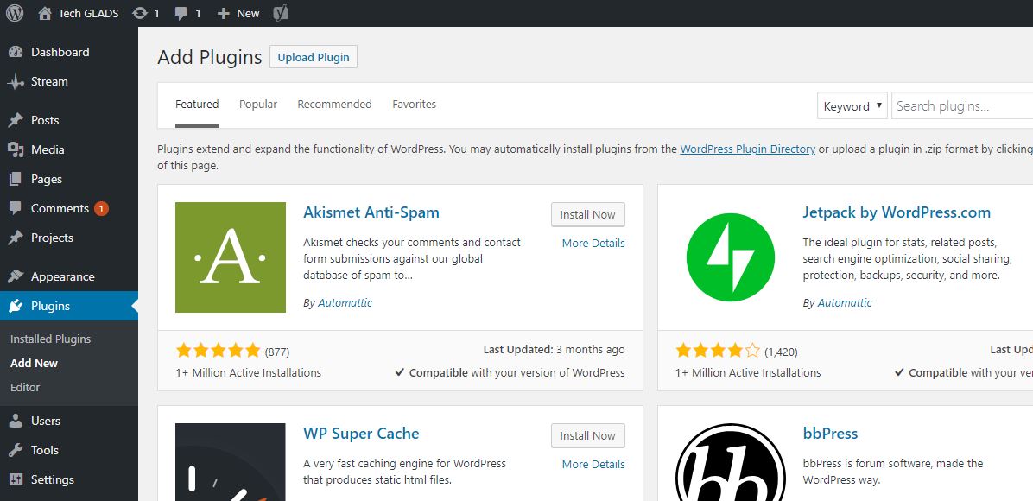Click the Posts pin icon
Viewport: 1033px width, 501px height.
pyautogui.click(x=16, y=121)
